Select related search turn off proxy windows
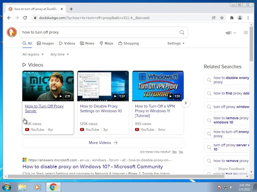Viewport: 257px width, 192px height. tap(227, 107)
